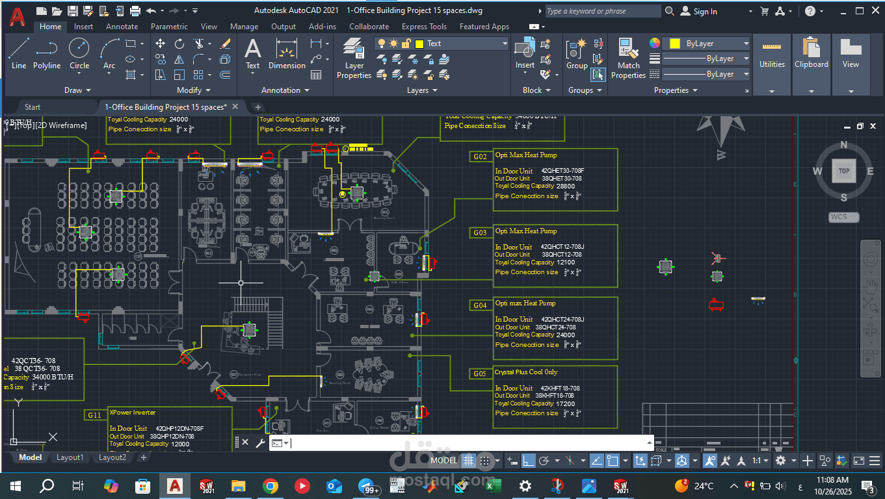Toggle ortho mode in status bar
This screenshot has height=499, width=885.
pos(529,461)
